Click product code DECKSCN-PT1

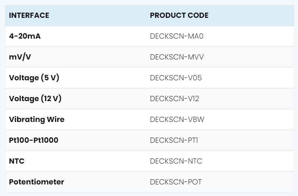(x=174, y=140)
